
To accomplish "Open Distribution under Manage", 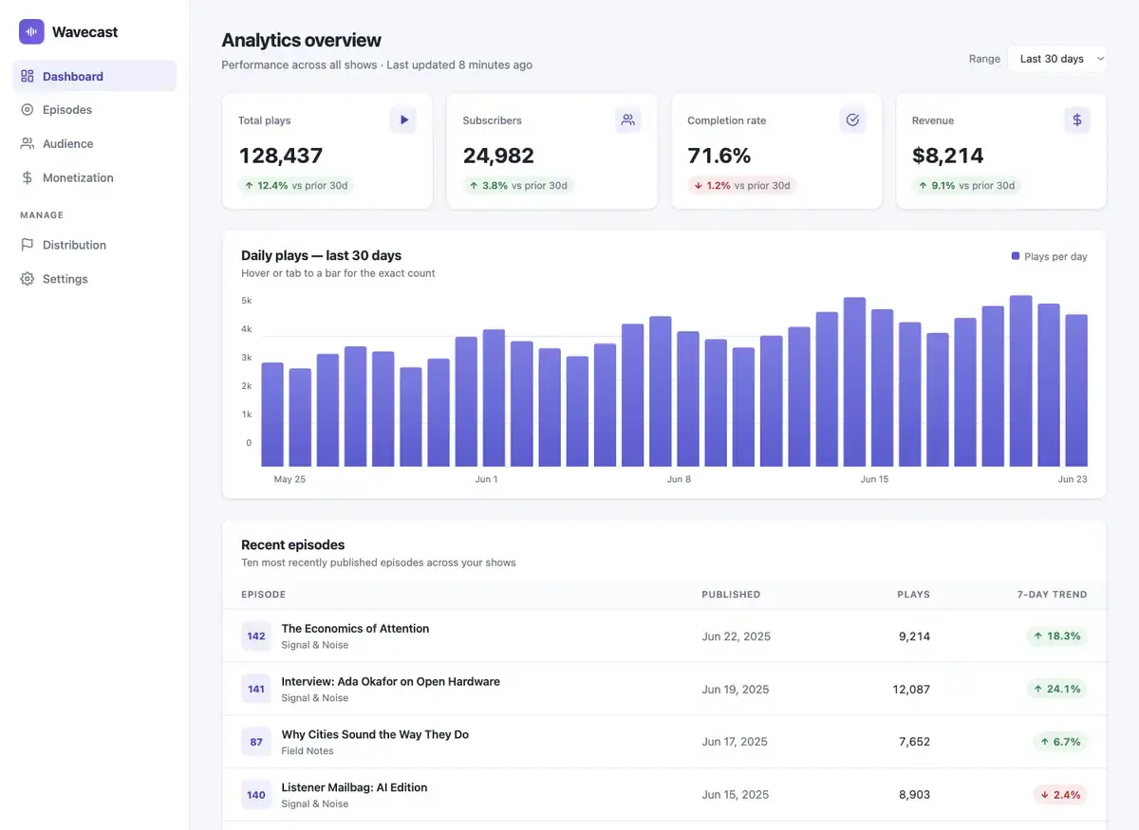I will tap(95, 245).
